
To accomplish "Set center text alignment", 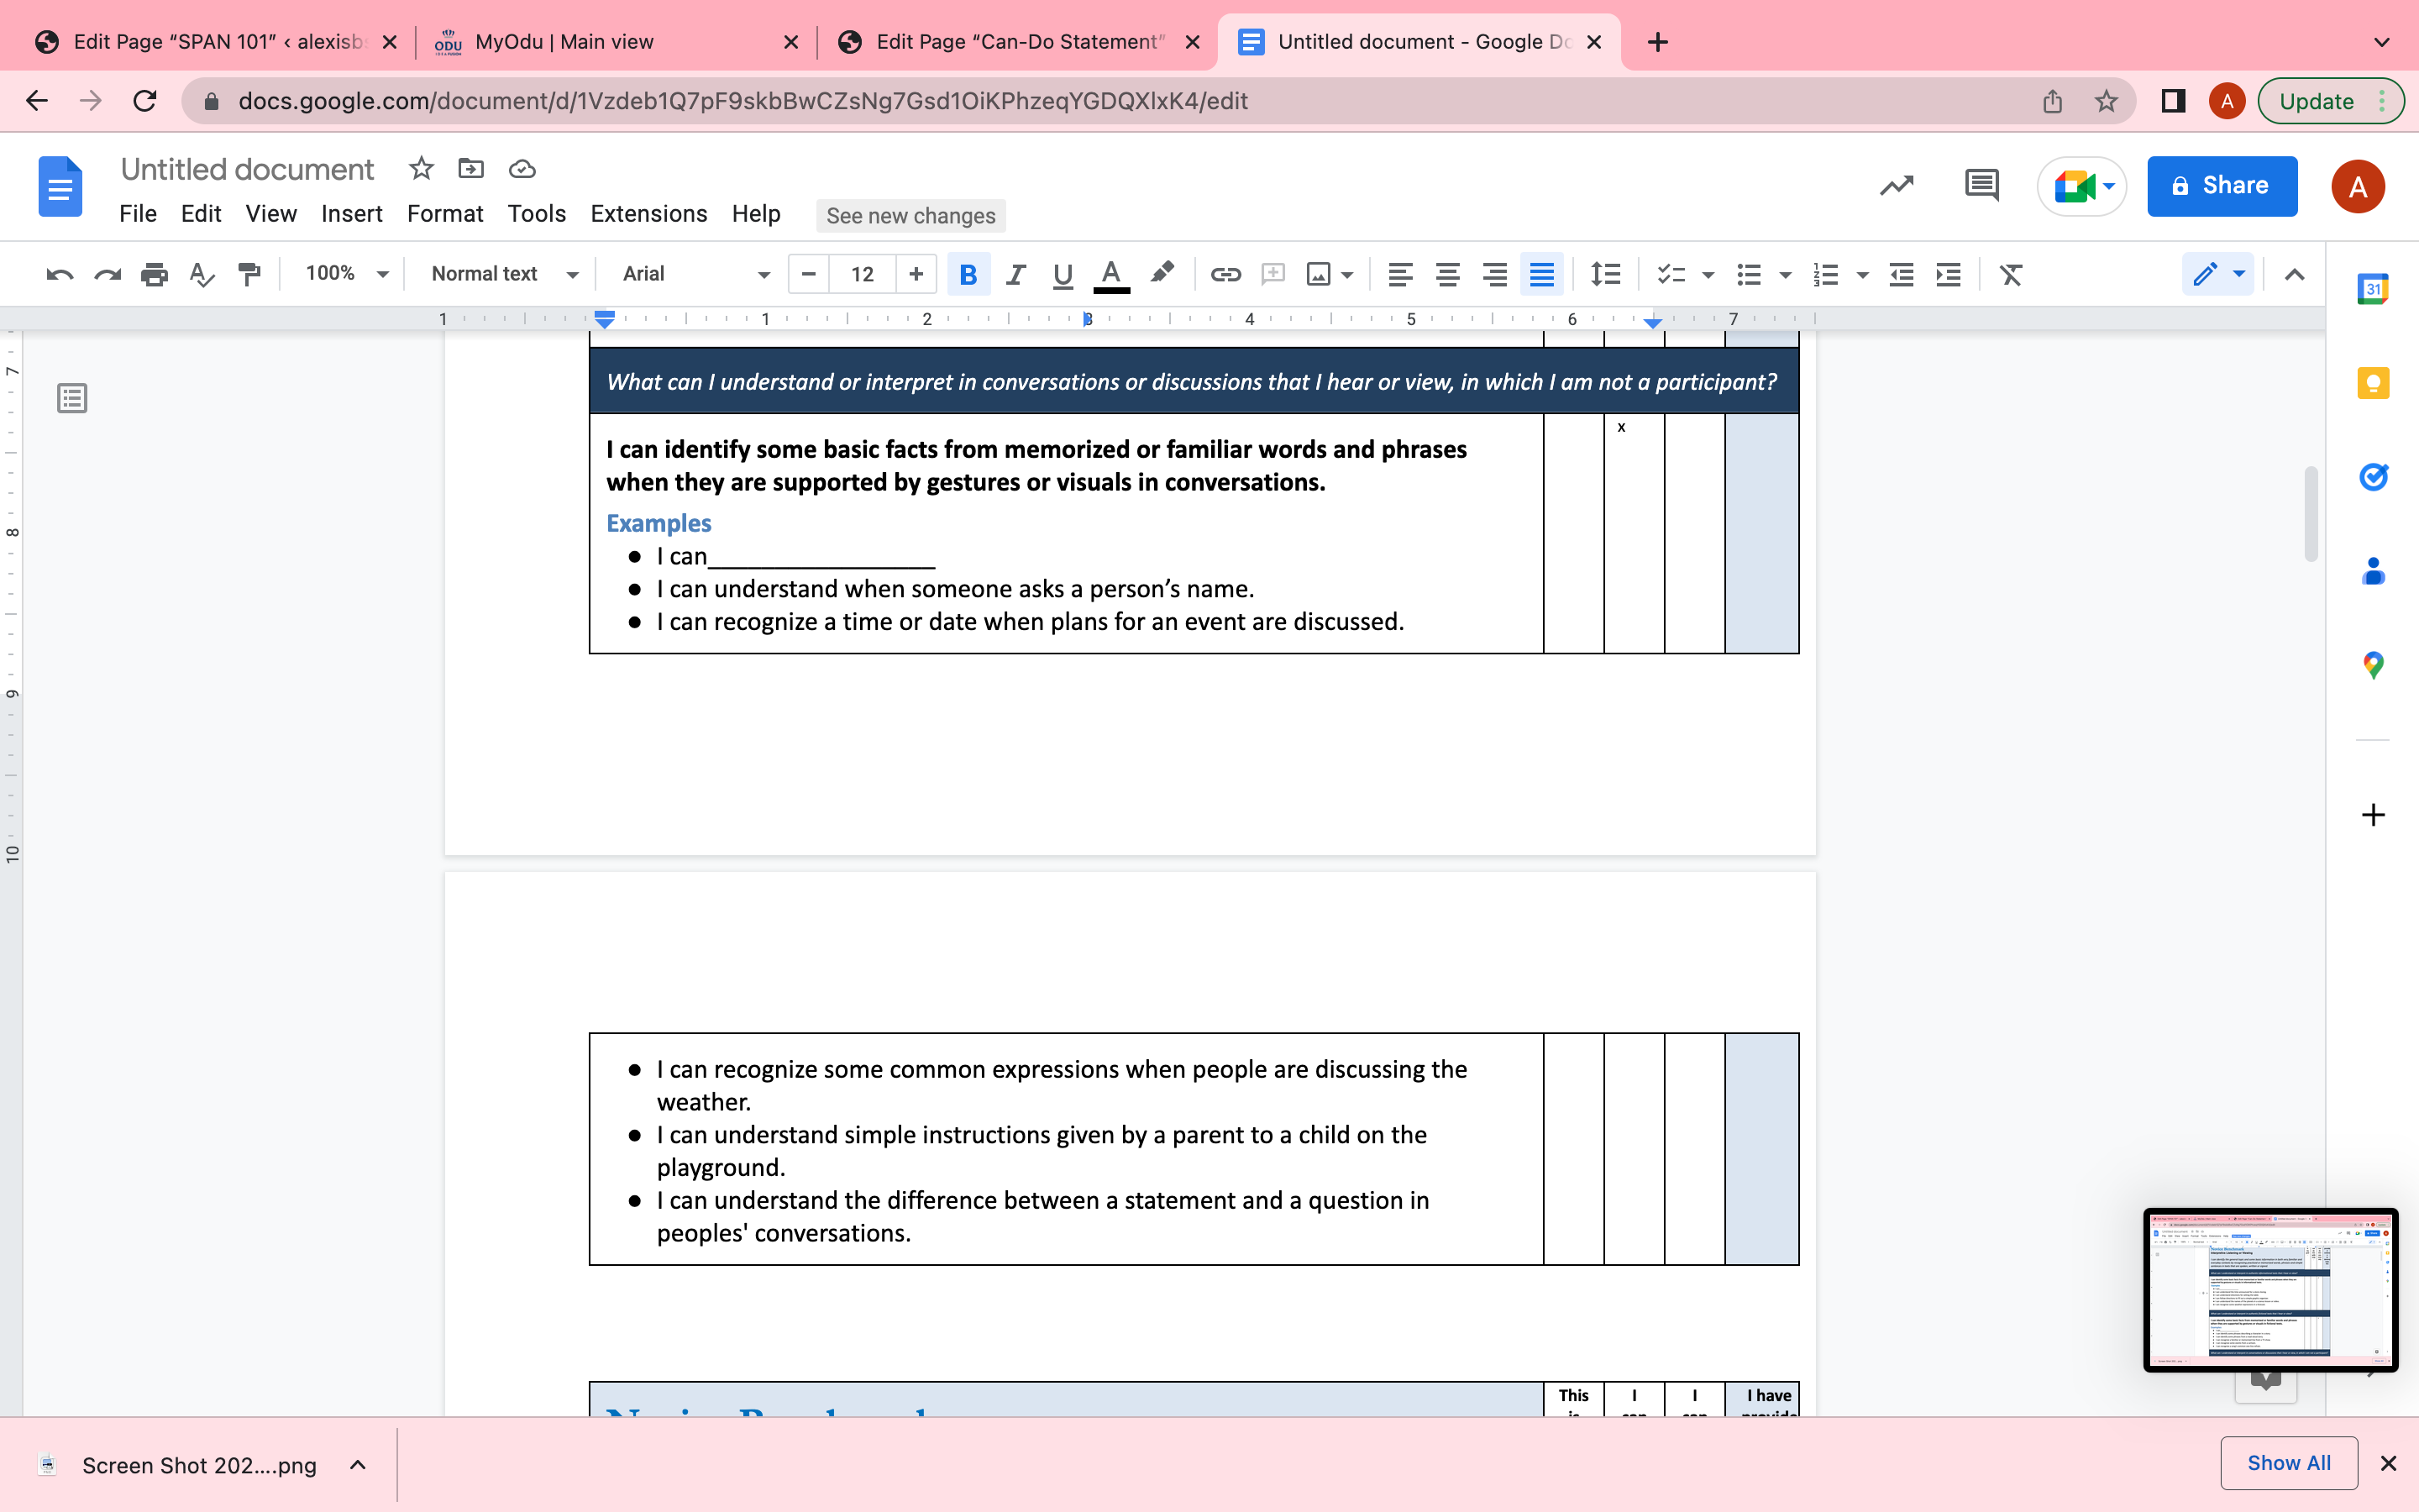I will tap(1447, 274).
